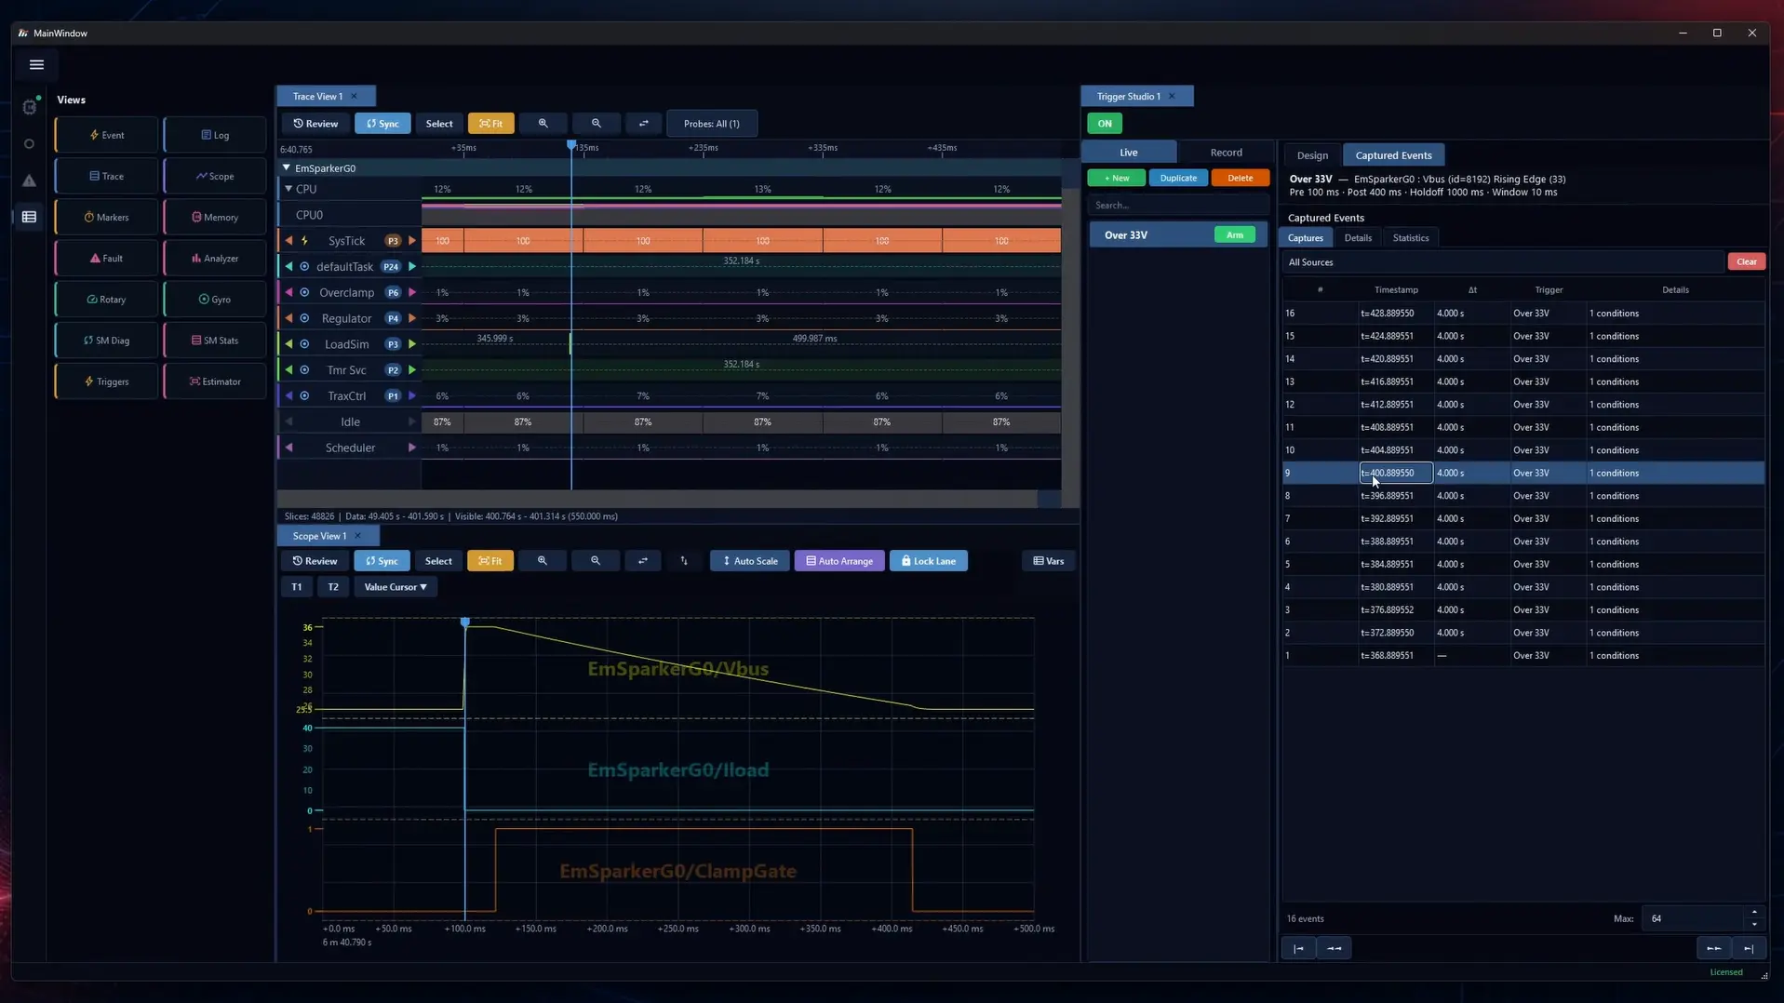Collapse the EmSparkerG0 tree node

coord(287,168)
